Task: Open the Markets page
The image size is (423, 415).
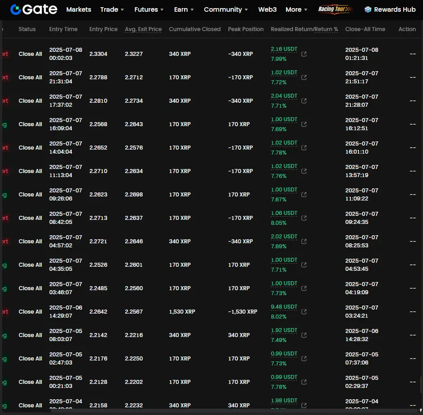Action: click(79, 9)
